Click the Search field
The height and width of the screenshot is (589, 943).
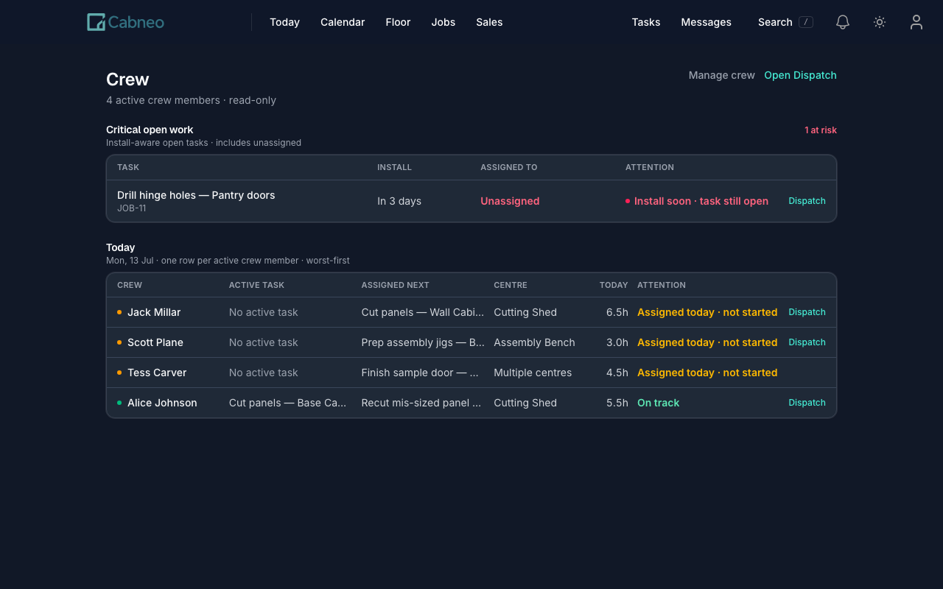tap(785, 22)
